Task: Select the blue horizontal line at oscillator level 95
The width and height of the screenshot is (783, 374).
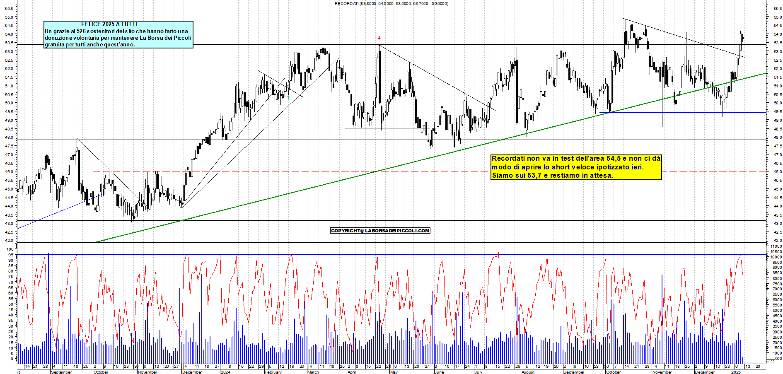Action: [391, 255]
